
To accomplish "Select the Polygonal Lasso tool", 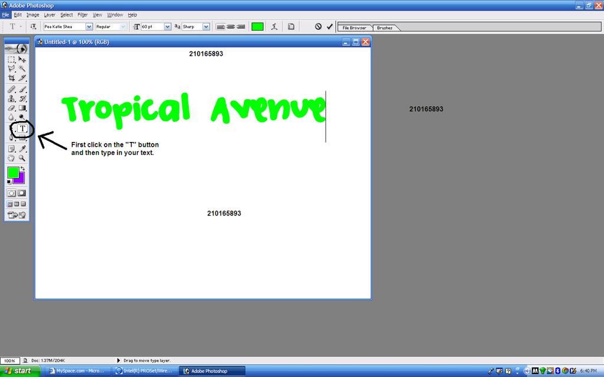I will pos(11,68).
